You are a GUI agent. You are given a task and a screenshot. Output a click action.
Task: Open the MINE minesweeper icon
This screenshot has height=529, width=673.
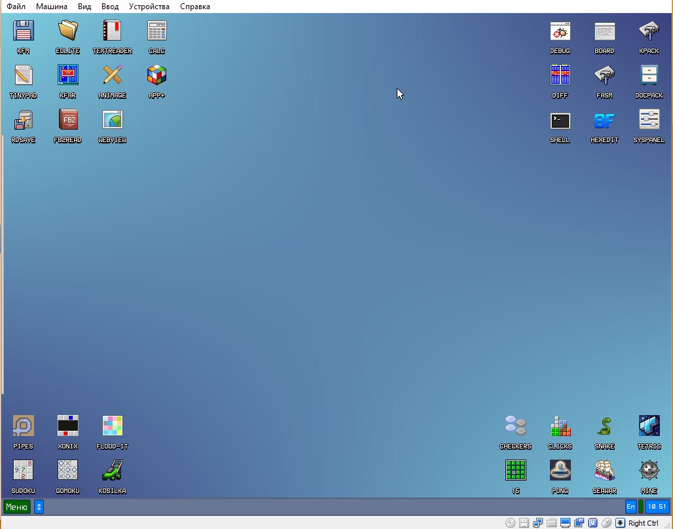(649, 471)
